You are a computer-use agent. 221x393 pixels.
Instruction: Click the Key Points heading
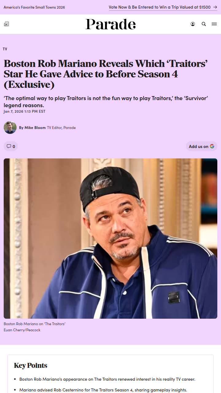coord(31,365)
